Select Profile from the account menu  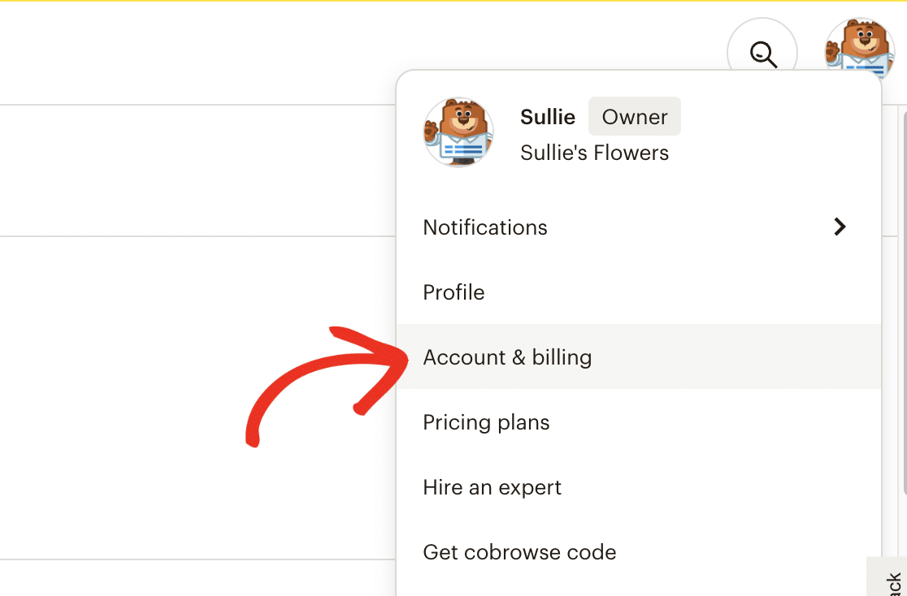click(x=453, y=292)
